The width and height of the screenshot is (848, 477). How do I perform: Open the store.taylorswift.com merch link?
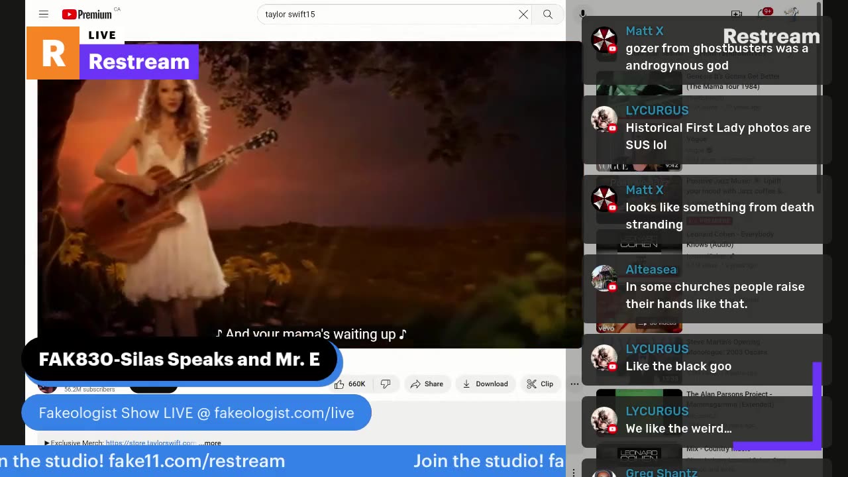click(151, 443)
